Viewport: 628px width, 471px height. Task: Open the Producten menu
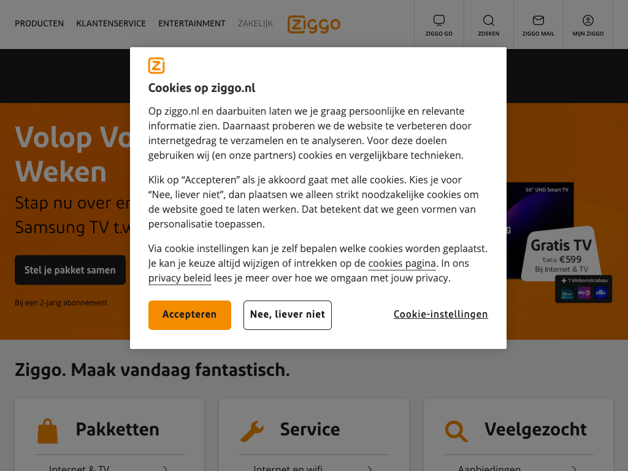coord(39,24)
